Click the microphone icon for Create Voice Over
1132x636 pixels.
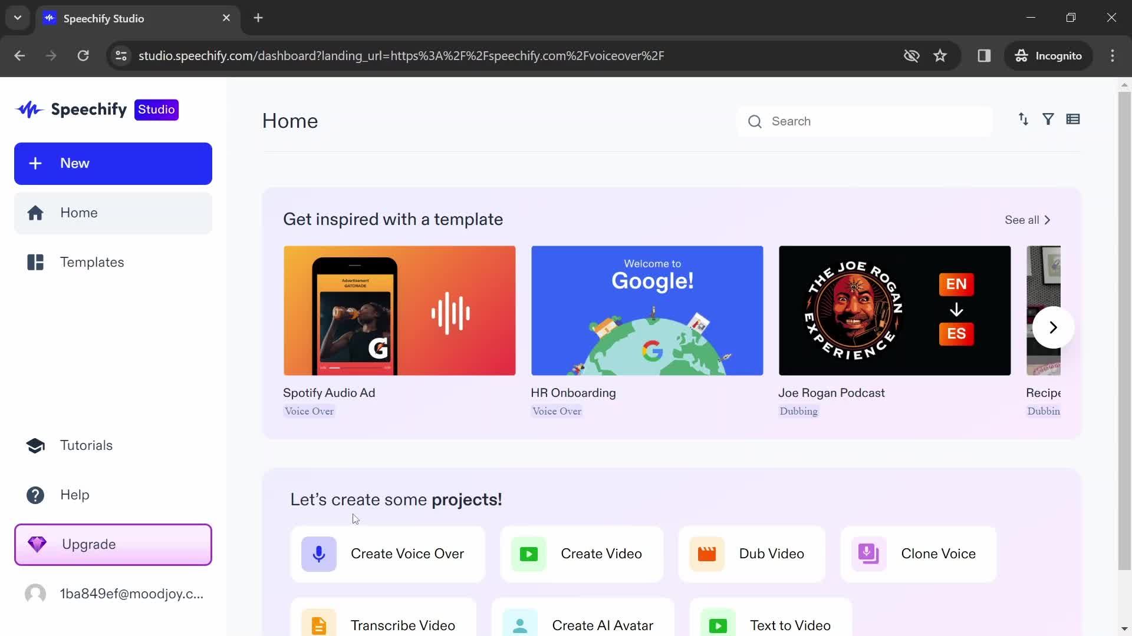click(x=319, y=554)
